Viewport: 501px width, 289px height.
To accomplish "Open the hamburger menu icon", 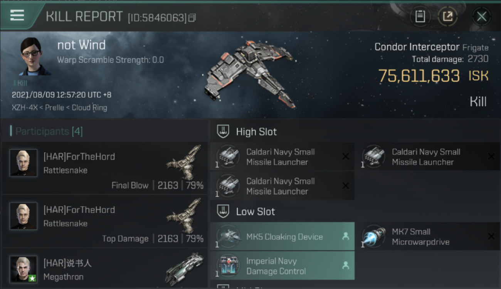I will [x=17, y=15].
